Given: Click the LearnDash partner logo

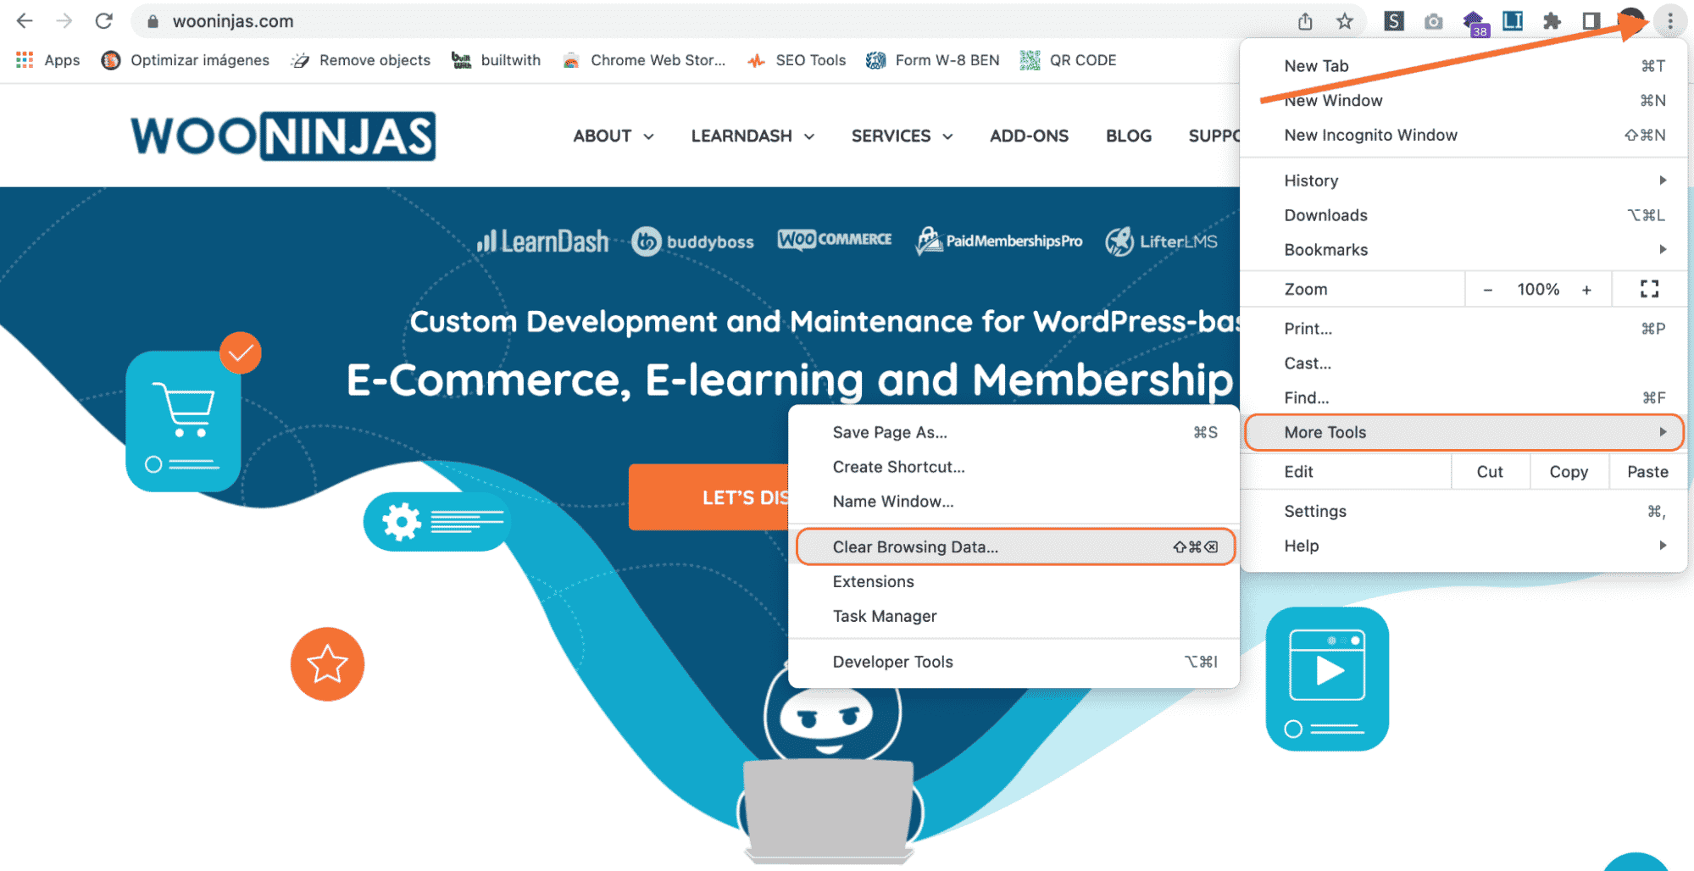Looking at the screenshot, I should pos(542,241).
